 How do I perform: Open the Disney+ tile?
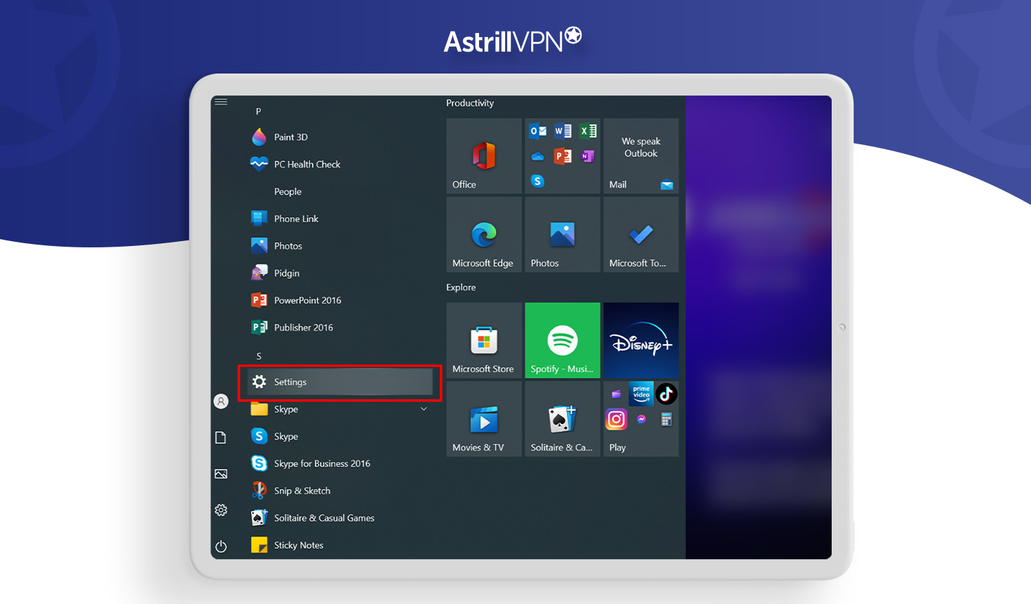pyautogui.click(x=641, y=340)
